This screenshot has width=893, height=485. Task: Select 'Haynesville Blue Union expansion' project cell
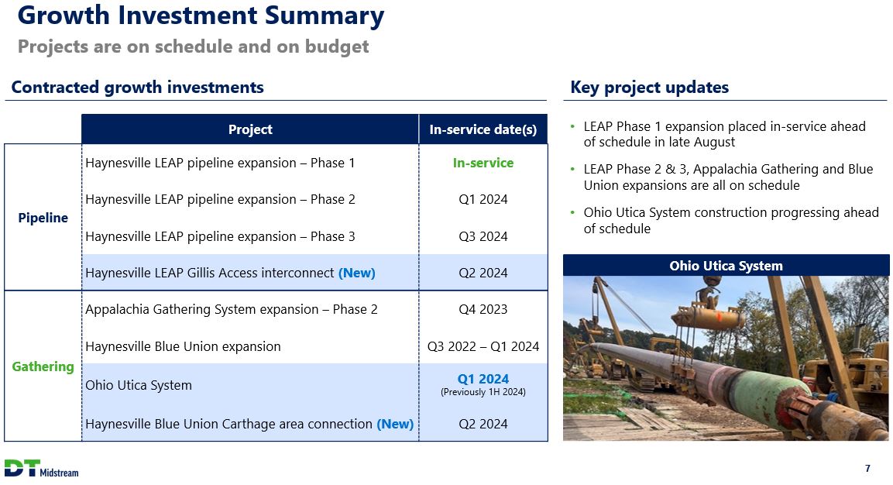[250, 346]
